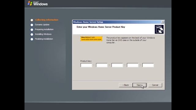Click the 'Product key:' label
The image size is (196, 110).
pos(86,61)
